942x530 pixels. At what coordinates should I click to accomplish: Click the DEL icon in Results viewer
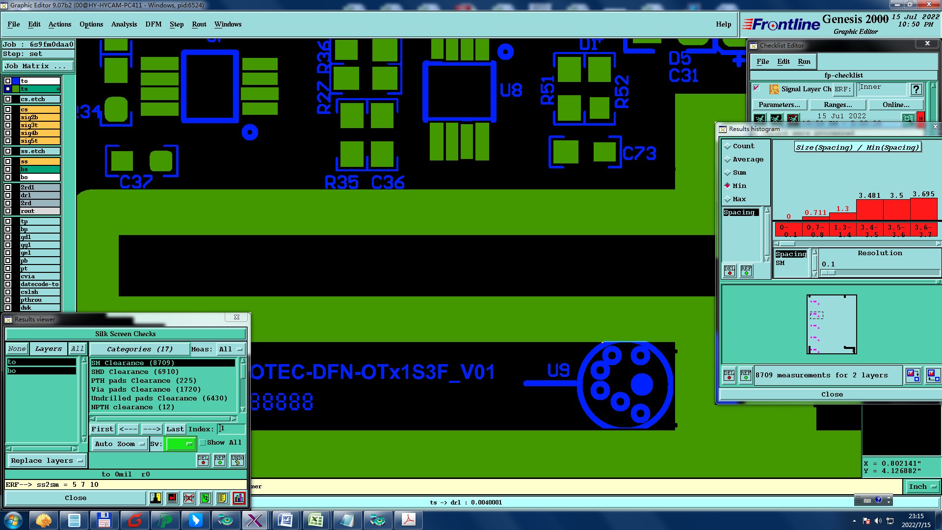pos(203,460)
